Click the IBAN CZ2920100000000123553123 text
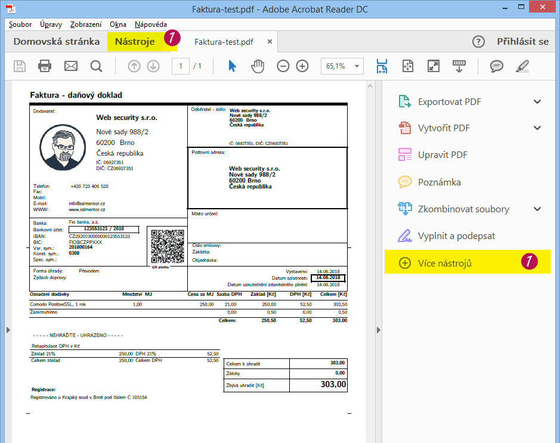 99,236
